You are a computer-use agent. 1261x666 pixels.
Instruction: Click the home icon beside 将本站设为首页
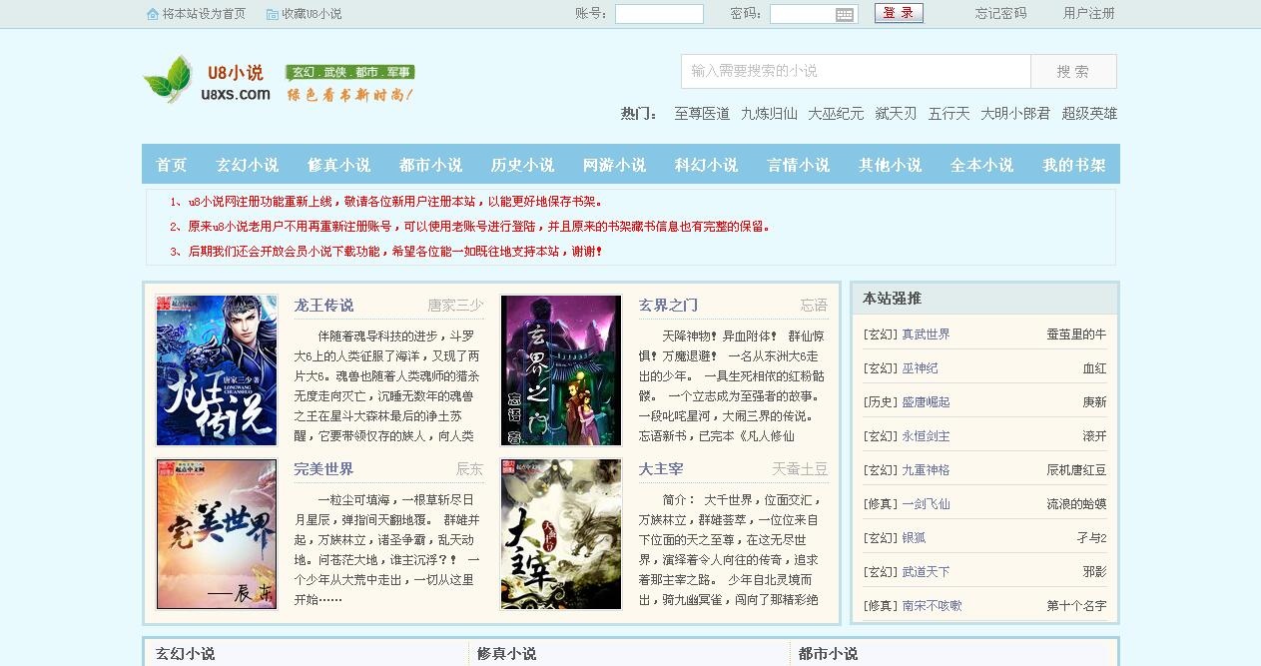[153, 14]
